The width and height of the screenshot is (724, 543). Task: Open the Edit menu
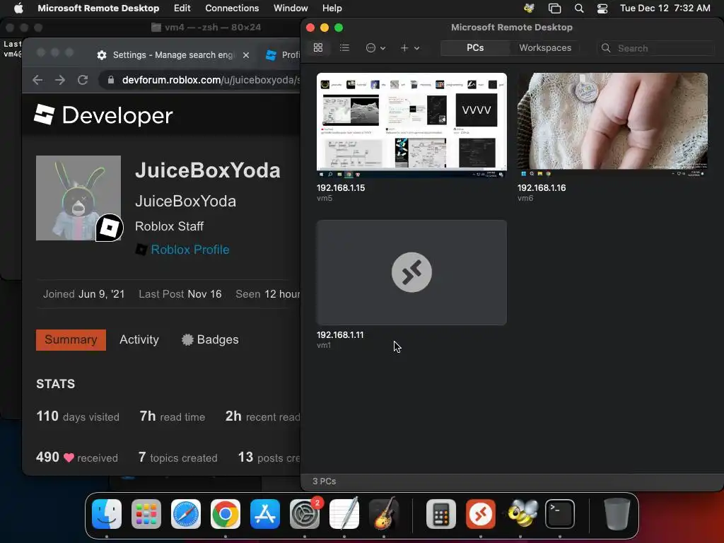(182, 8)
